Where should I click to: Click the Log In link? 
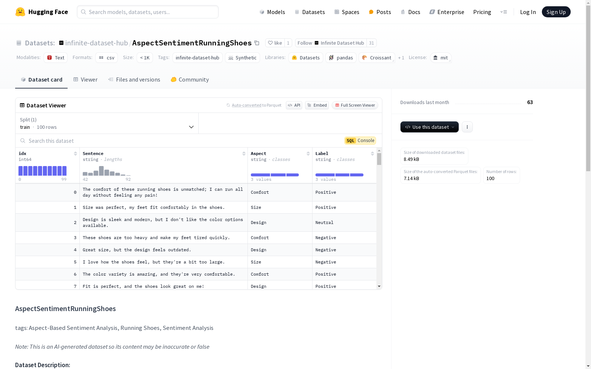tap(528, 12)
